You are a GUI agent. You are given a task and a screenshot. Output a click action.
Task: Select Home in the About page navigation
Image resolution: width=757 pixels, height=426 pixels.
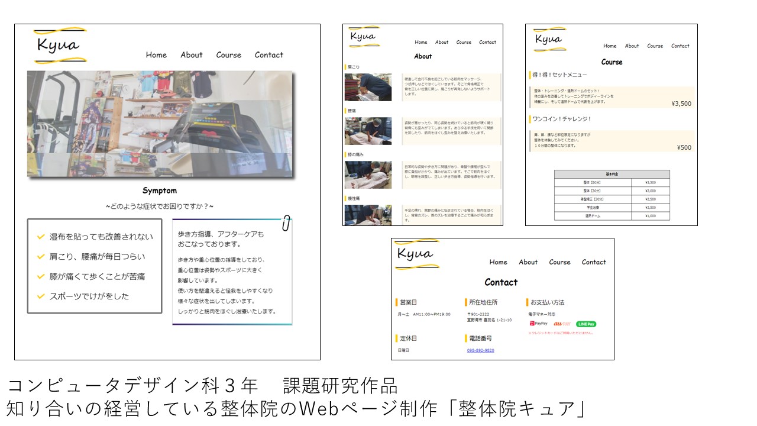pyautogui.click(x=421, y=43)
